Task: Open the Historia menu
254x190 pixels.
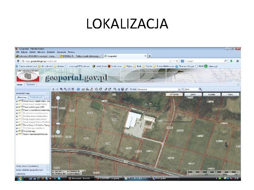Action: (41, 52)
